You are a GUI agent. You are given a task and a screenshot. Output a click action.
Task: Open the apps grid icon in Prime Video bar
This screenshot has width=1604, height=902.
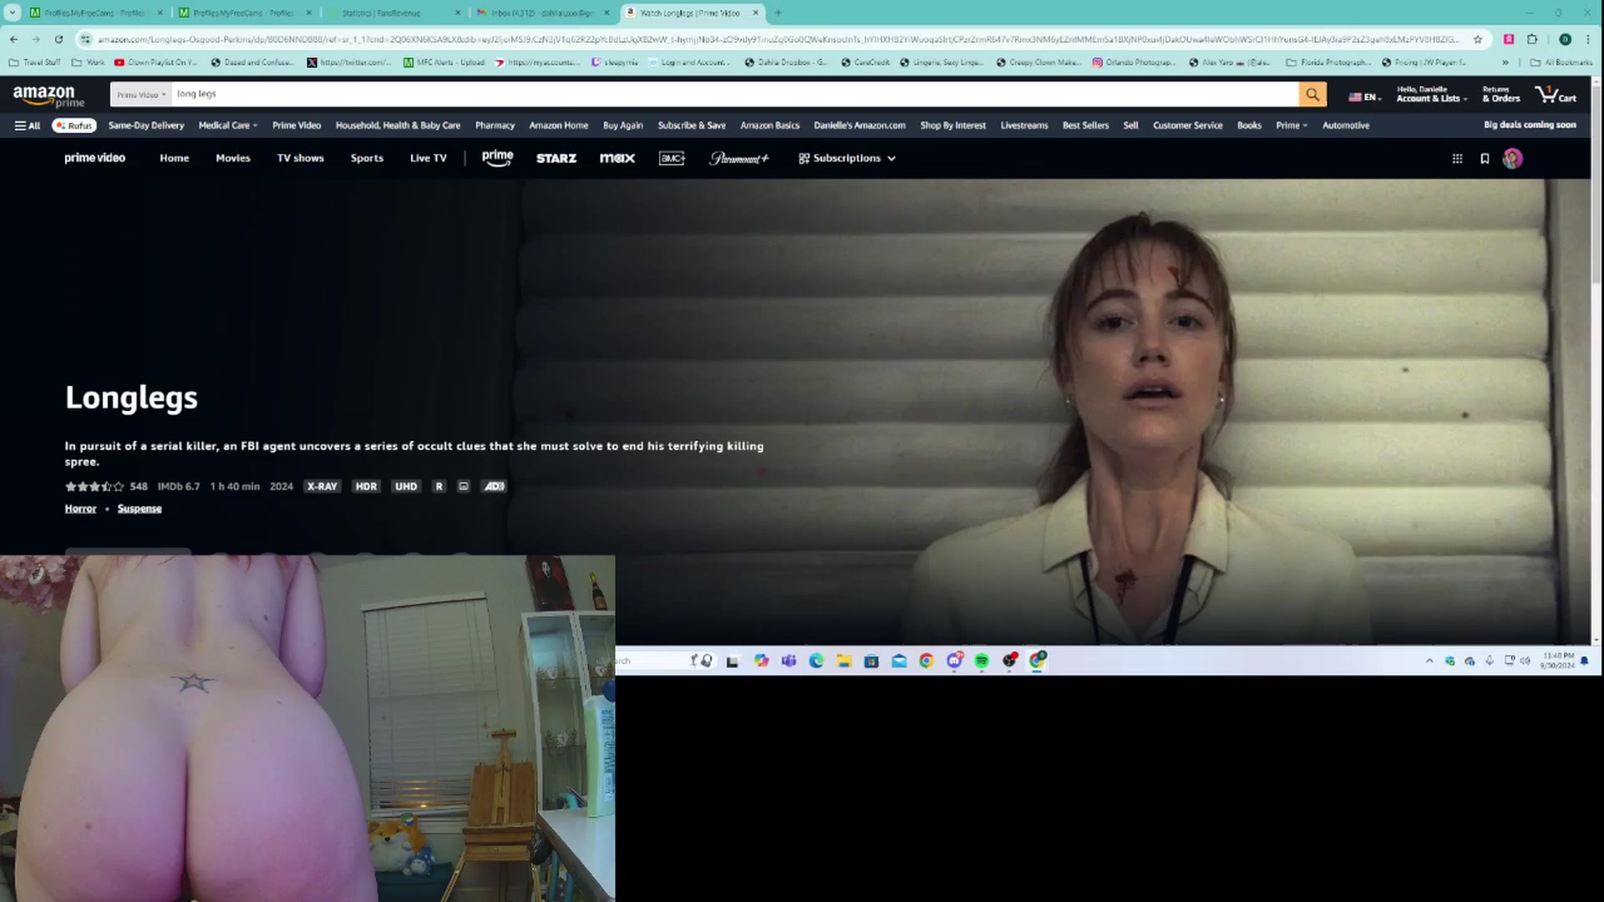tap(1457, 159)
